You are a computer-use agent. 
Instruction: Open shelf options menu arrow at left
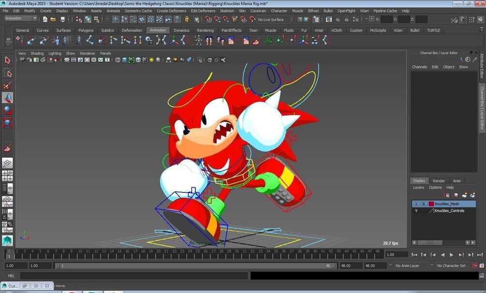tap(8, 44)
